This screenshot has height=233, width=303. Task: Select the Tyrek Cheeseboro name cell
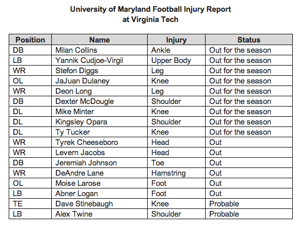pyautogui.click(x=99, y=142)
